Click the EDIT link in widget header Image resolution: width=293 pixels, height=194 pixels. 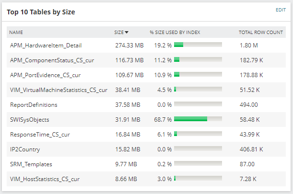tap(281, 10)
